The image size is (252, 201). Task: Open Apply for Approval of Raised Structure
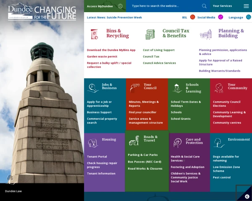click(x=220, y=62)
